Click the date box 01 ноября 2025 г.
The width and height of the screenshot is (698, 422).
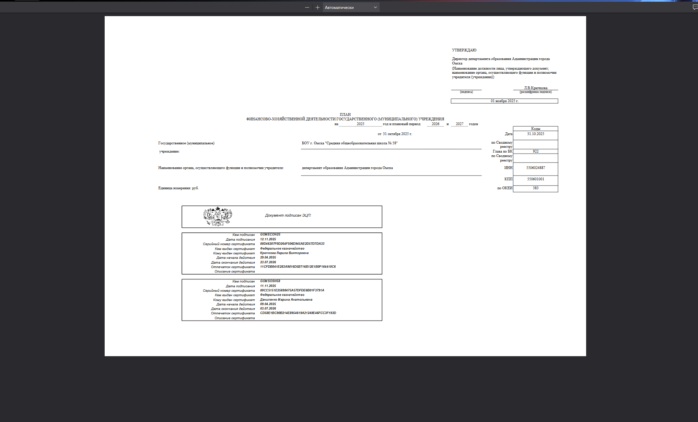tap(504, 101)
